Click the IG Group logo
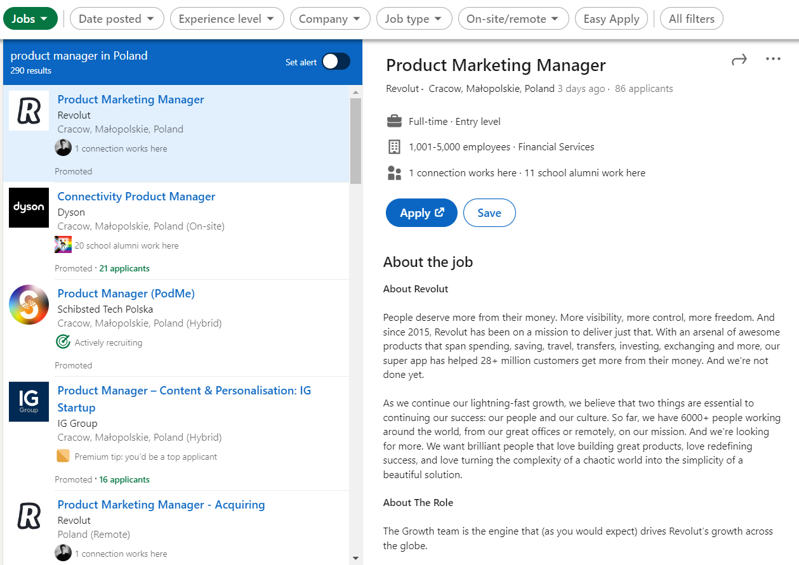 coord(29,401)
